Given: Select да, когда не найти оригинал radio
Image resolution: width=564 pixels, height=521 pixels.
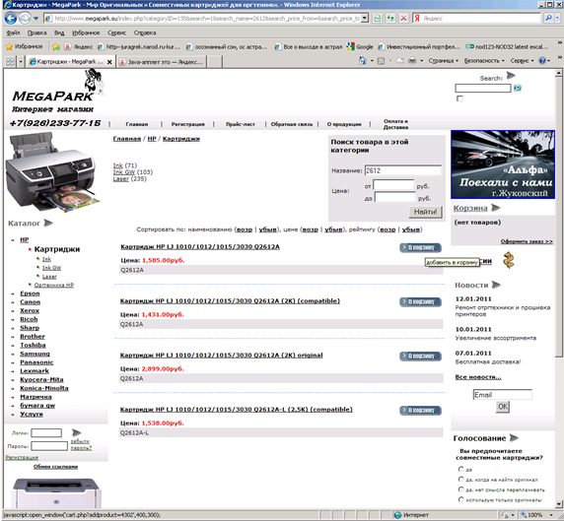Looking at the screenshot, I should pyautogui.click(x=461, y=479).
